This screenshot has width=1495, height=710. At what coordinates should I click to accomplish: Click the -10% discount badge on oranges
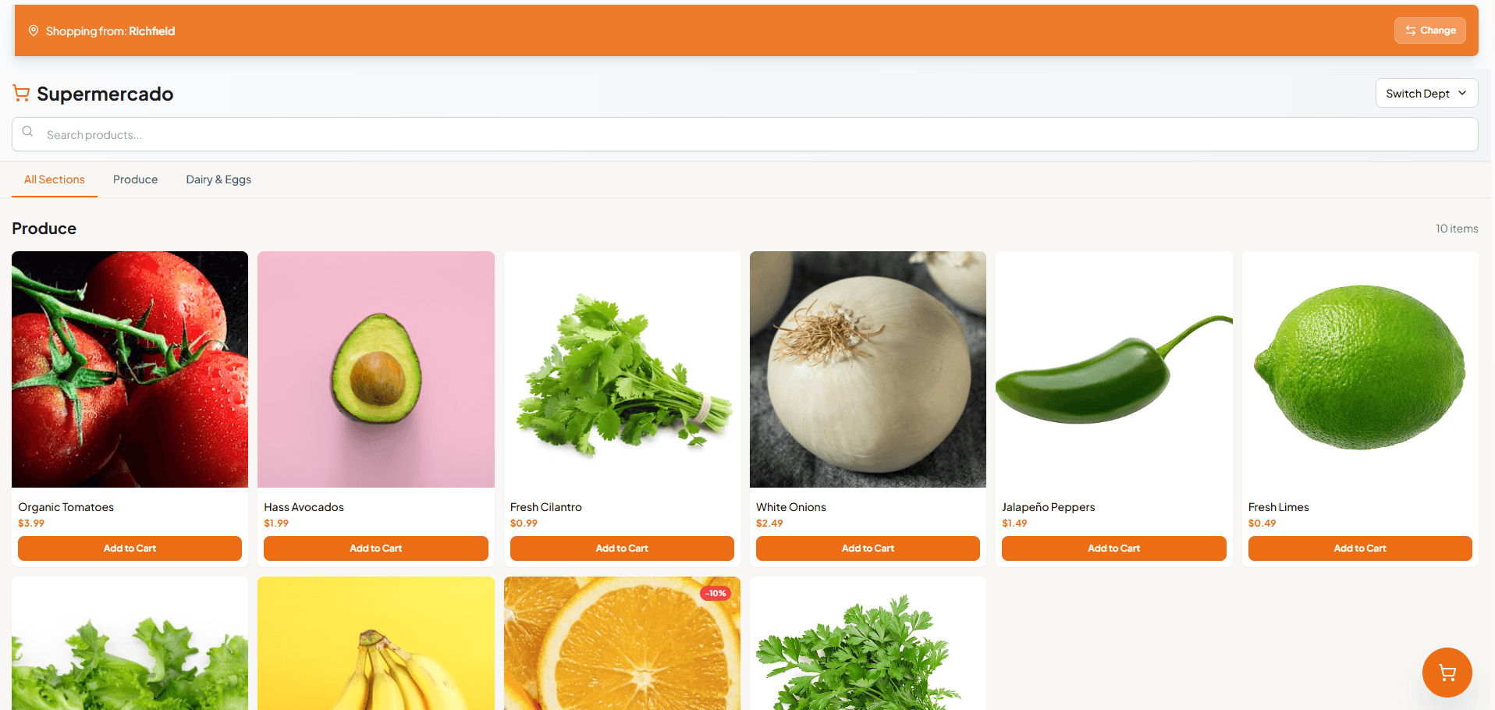[x=716, y=593]
